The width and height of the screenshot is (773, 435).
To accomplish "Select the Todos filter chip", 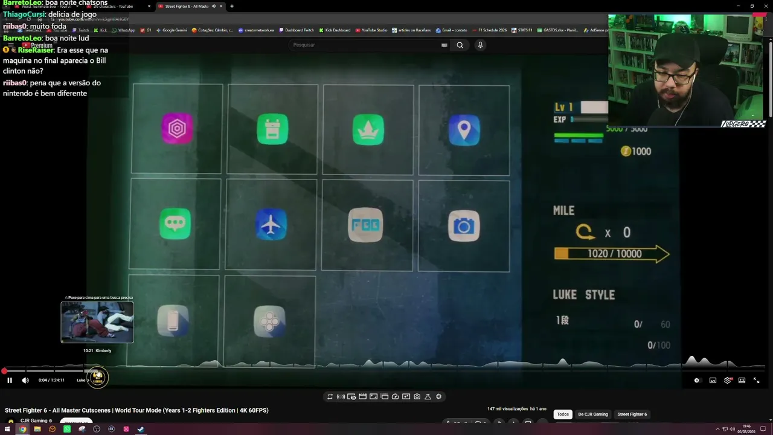I will 563,414.
